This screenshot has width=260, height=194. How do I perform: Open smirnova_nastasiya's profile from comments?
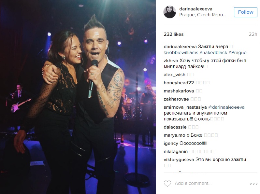pyautogui.click(x=185, y=107)
